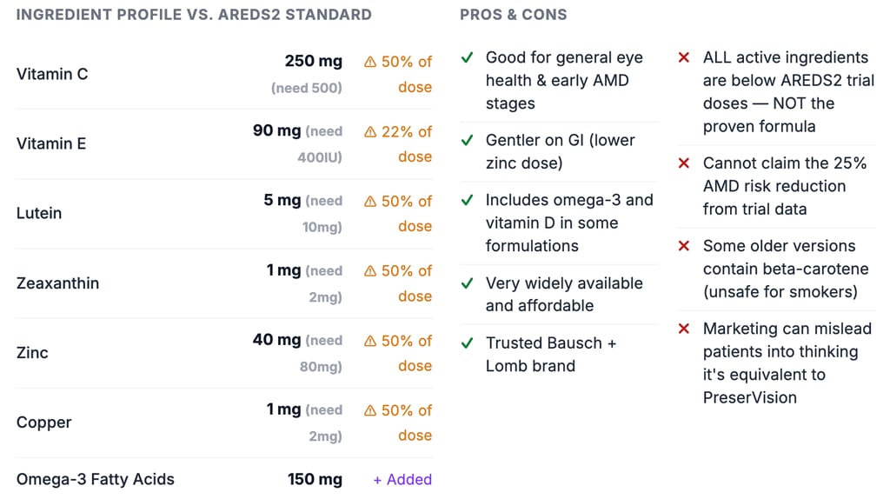Click the green checkmark beside general eye health
The image size is (890, 499).
468,58
